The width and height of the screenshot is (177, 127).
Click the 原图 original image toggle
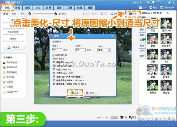(x=104, y=14)
